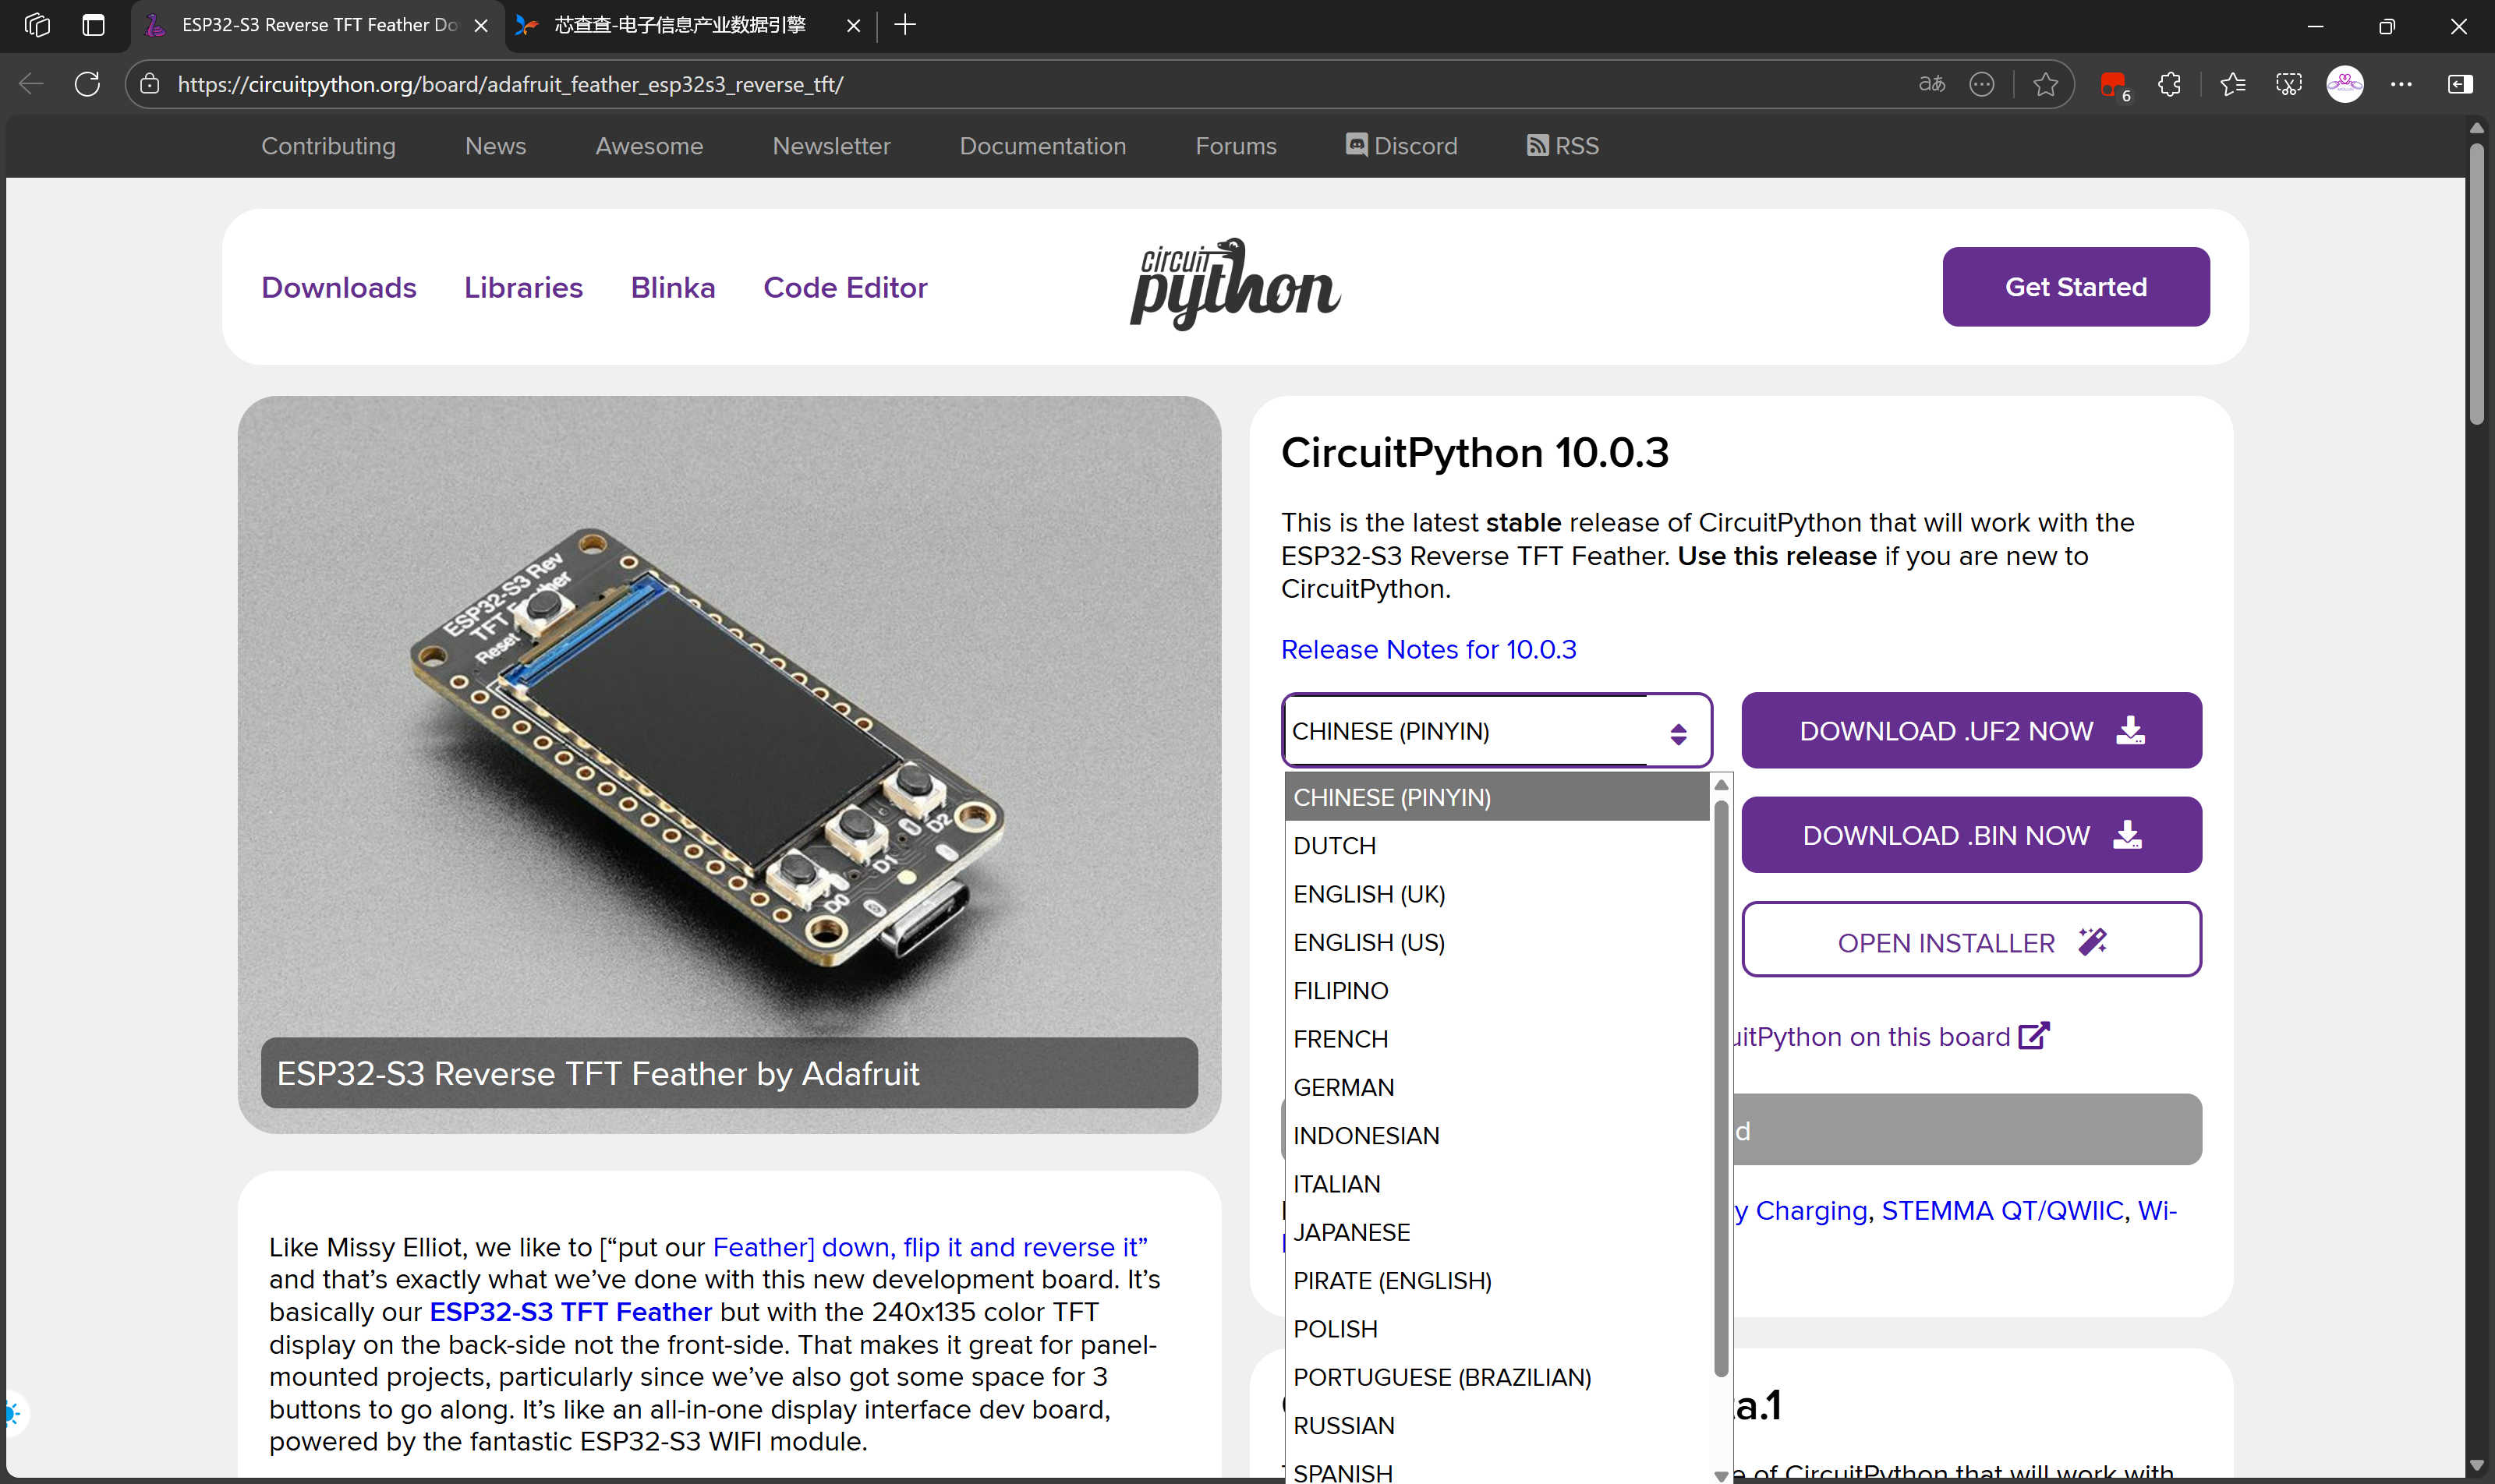Click the DOWNLOAD .UF2 NOW button
This screenshot has height=1484, width=2495.
coord(1969,731)
